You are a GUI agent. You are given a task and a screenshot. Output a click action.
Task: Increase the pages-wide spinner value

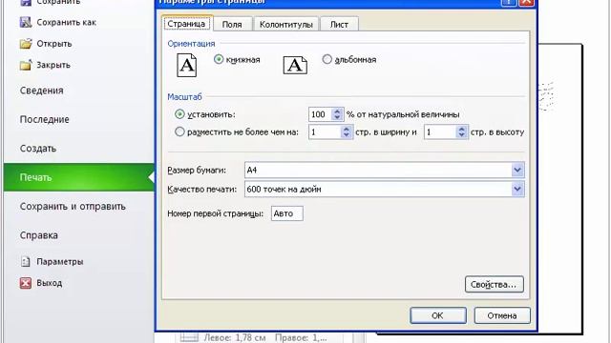346,129
